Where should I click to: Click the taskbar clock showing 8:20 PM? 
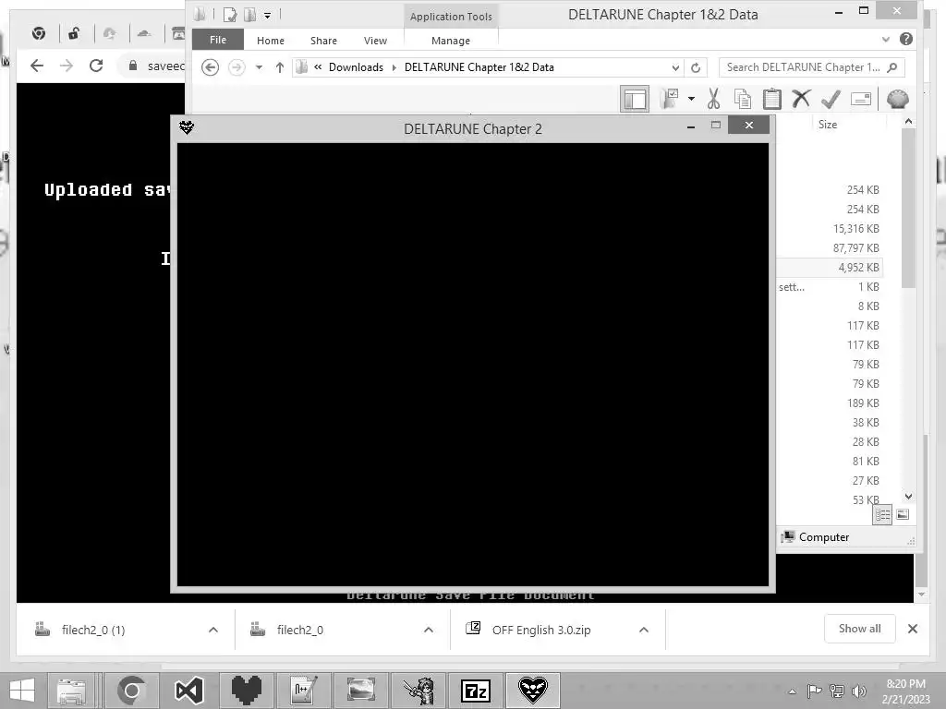905,691
